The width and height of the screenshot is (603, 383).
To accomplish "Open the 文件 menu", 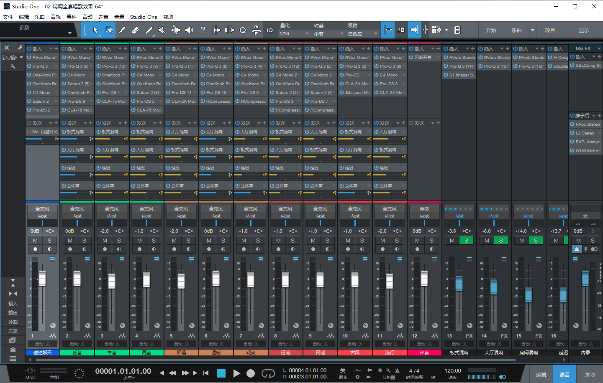I will point(8,17).
